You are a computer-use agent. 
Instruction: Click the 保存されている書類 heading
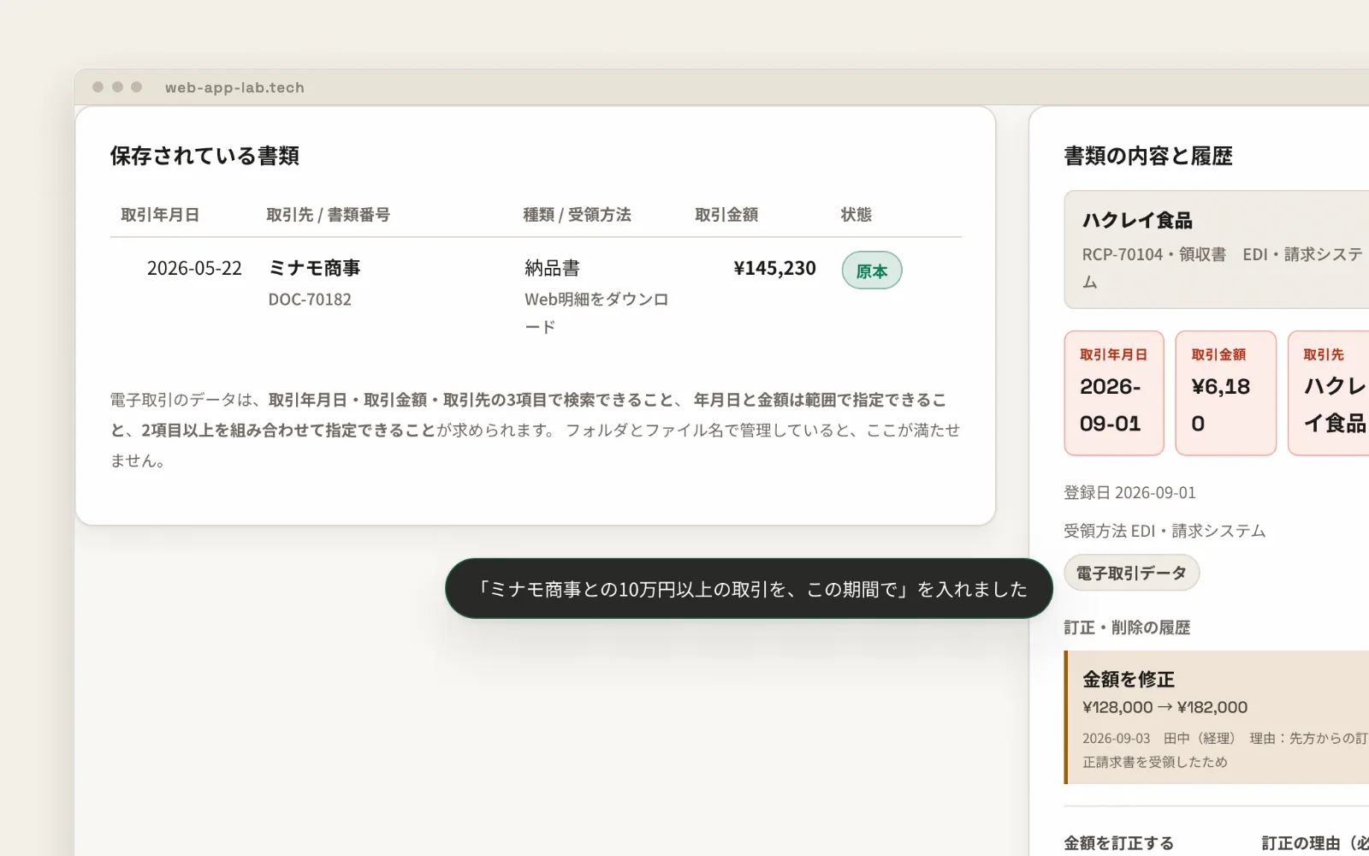204,156
